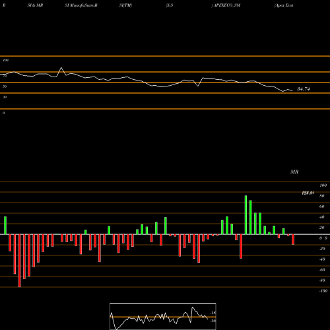
Task: Click the '80' label on MR right axis
Action: (x=322, y=196)
